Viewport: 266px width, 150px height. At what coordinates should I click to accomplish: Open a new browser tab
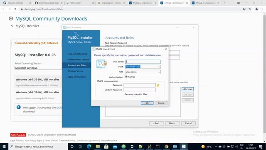(225, 3)
